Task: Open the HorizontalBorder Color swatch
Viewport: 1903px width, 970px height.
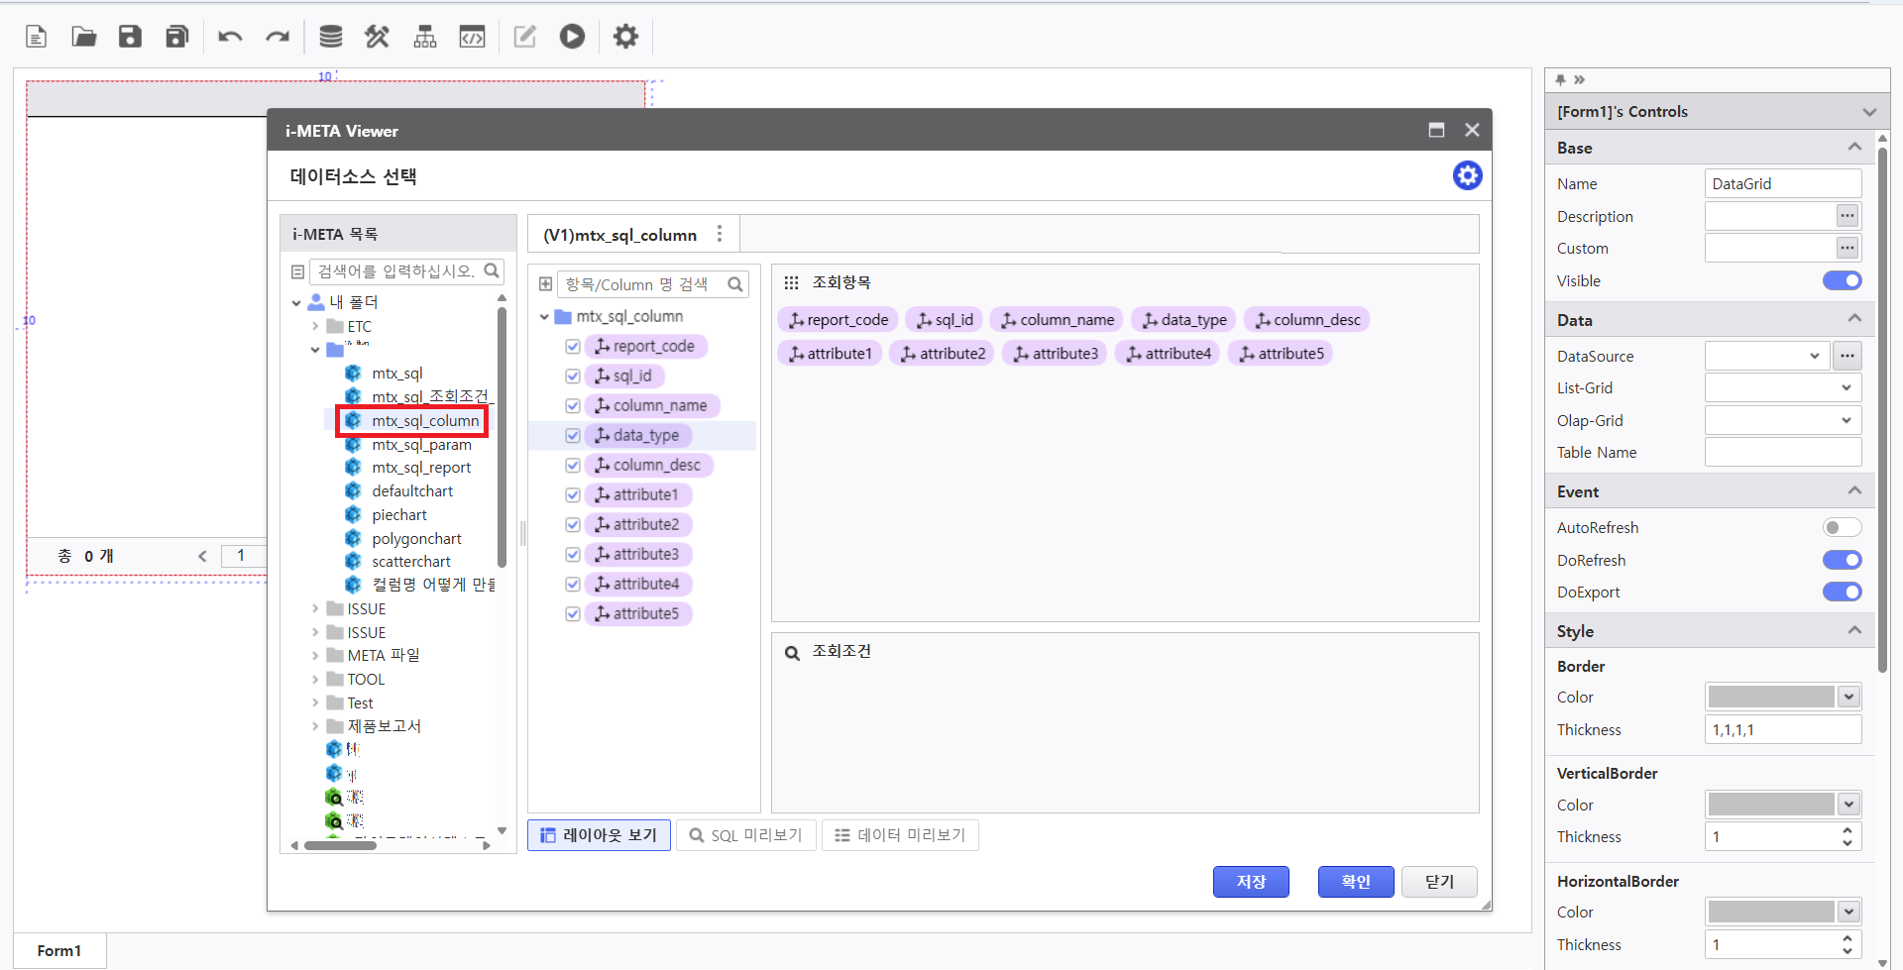Action: 1782,912
